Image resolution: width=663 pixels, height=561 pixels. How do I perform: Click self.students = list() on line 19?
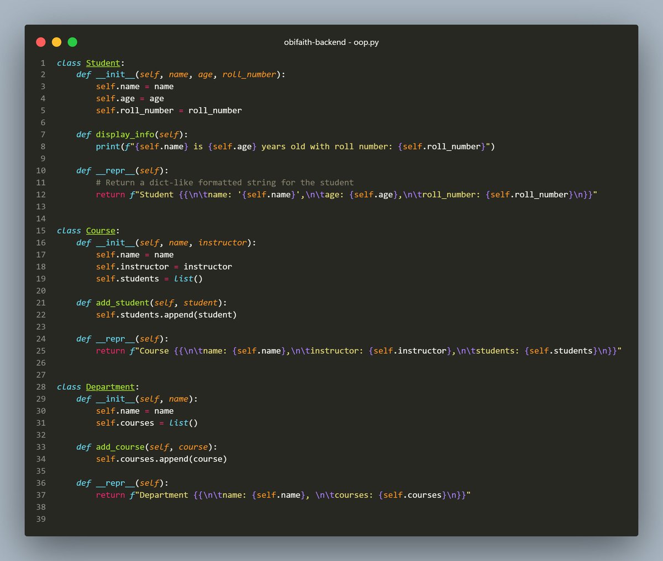pyautogui.click(x=149, y=279)
